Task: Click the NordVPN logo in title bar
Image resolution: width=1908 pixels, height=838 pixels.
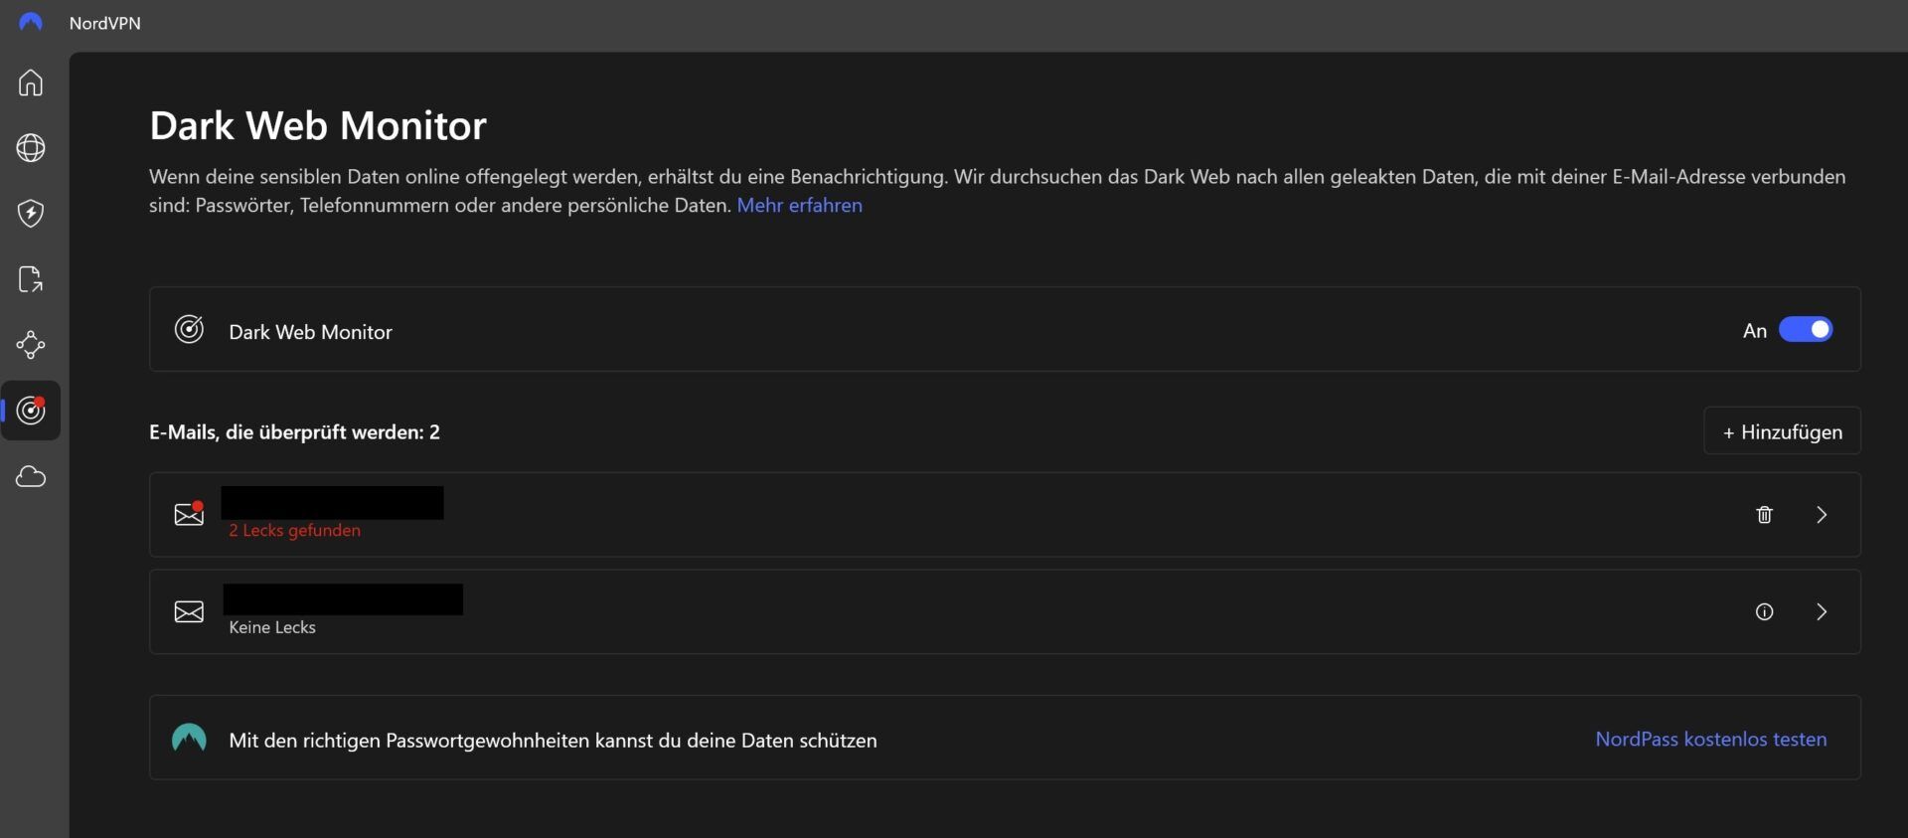Action: tap(31, 22)
